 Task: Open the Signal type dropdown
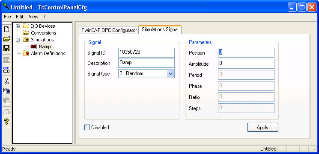pos(170,73)
